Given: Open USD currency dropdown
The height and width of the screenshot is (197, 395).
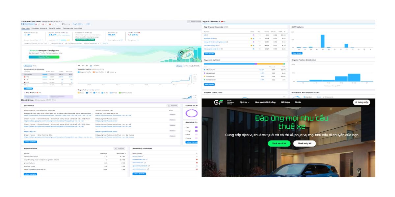Looking at the screenshot, I should (89, 24).
